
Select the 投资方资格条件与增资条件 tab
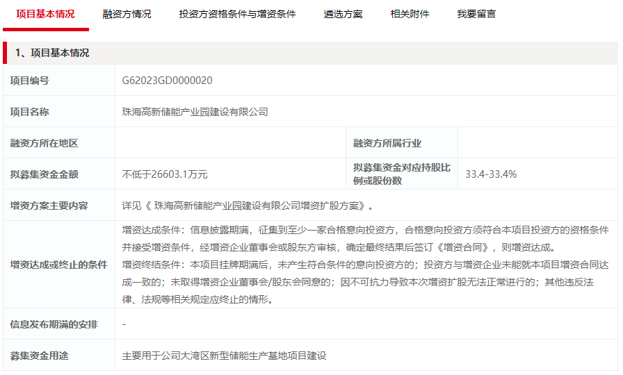237,14
